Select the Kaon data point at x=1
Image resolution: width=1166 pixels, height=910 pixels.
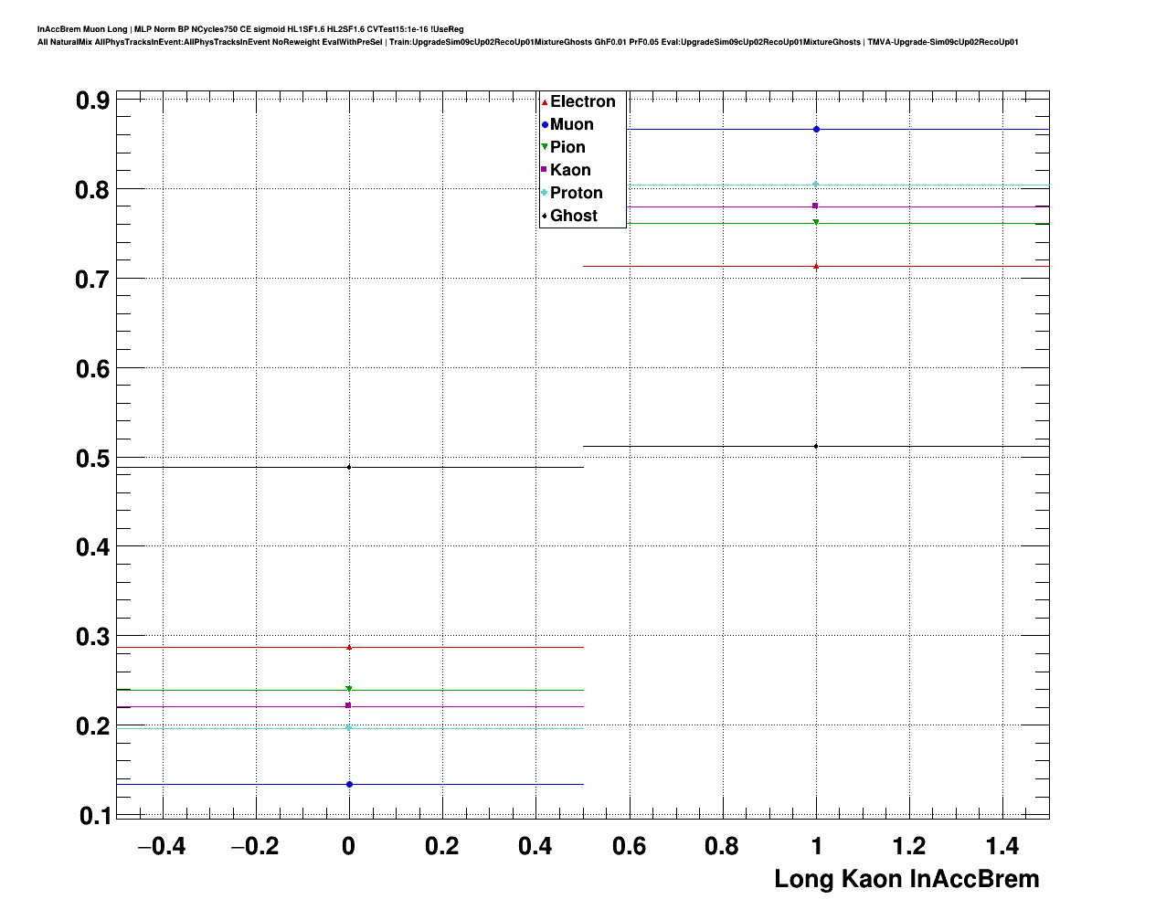(x=816, y=206)
